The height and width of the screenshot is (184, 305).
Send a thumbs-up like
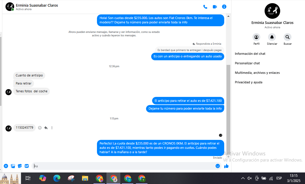click(226, 166)
